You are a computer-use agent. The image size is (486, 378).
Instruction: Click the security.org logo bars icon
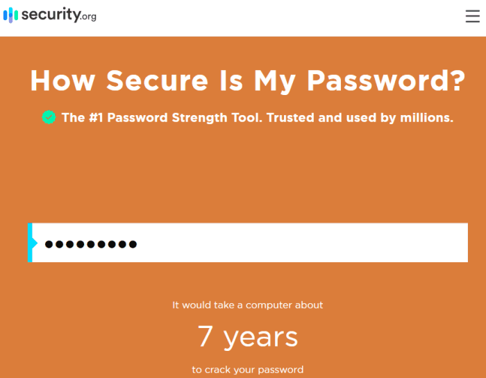pos(10,15)
